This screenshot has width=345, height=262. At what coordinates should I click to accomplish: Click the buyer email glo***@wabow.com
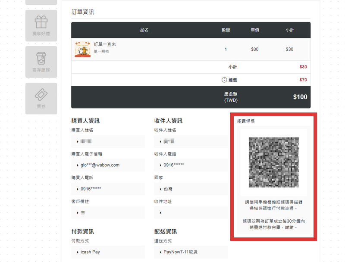pos(100,165)
